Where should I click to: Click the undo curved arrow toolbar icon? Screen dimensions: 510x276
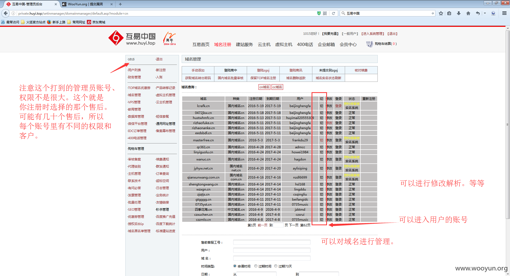click(x=478, y=13)
